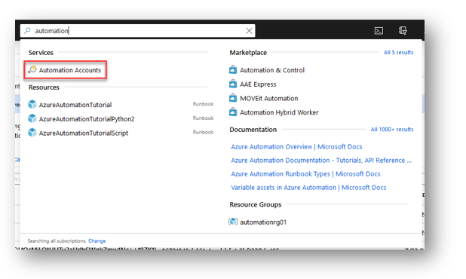Open MOVEit Automation marketplace item
The image size is (466, 279).
pyautogui.click(x=269, y=98)
